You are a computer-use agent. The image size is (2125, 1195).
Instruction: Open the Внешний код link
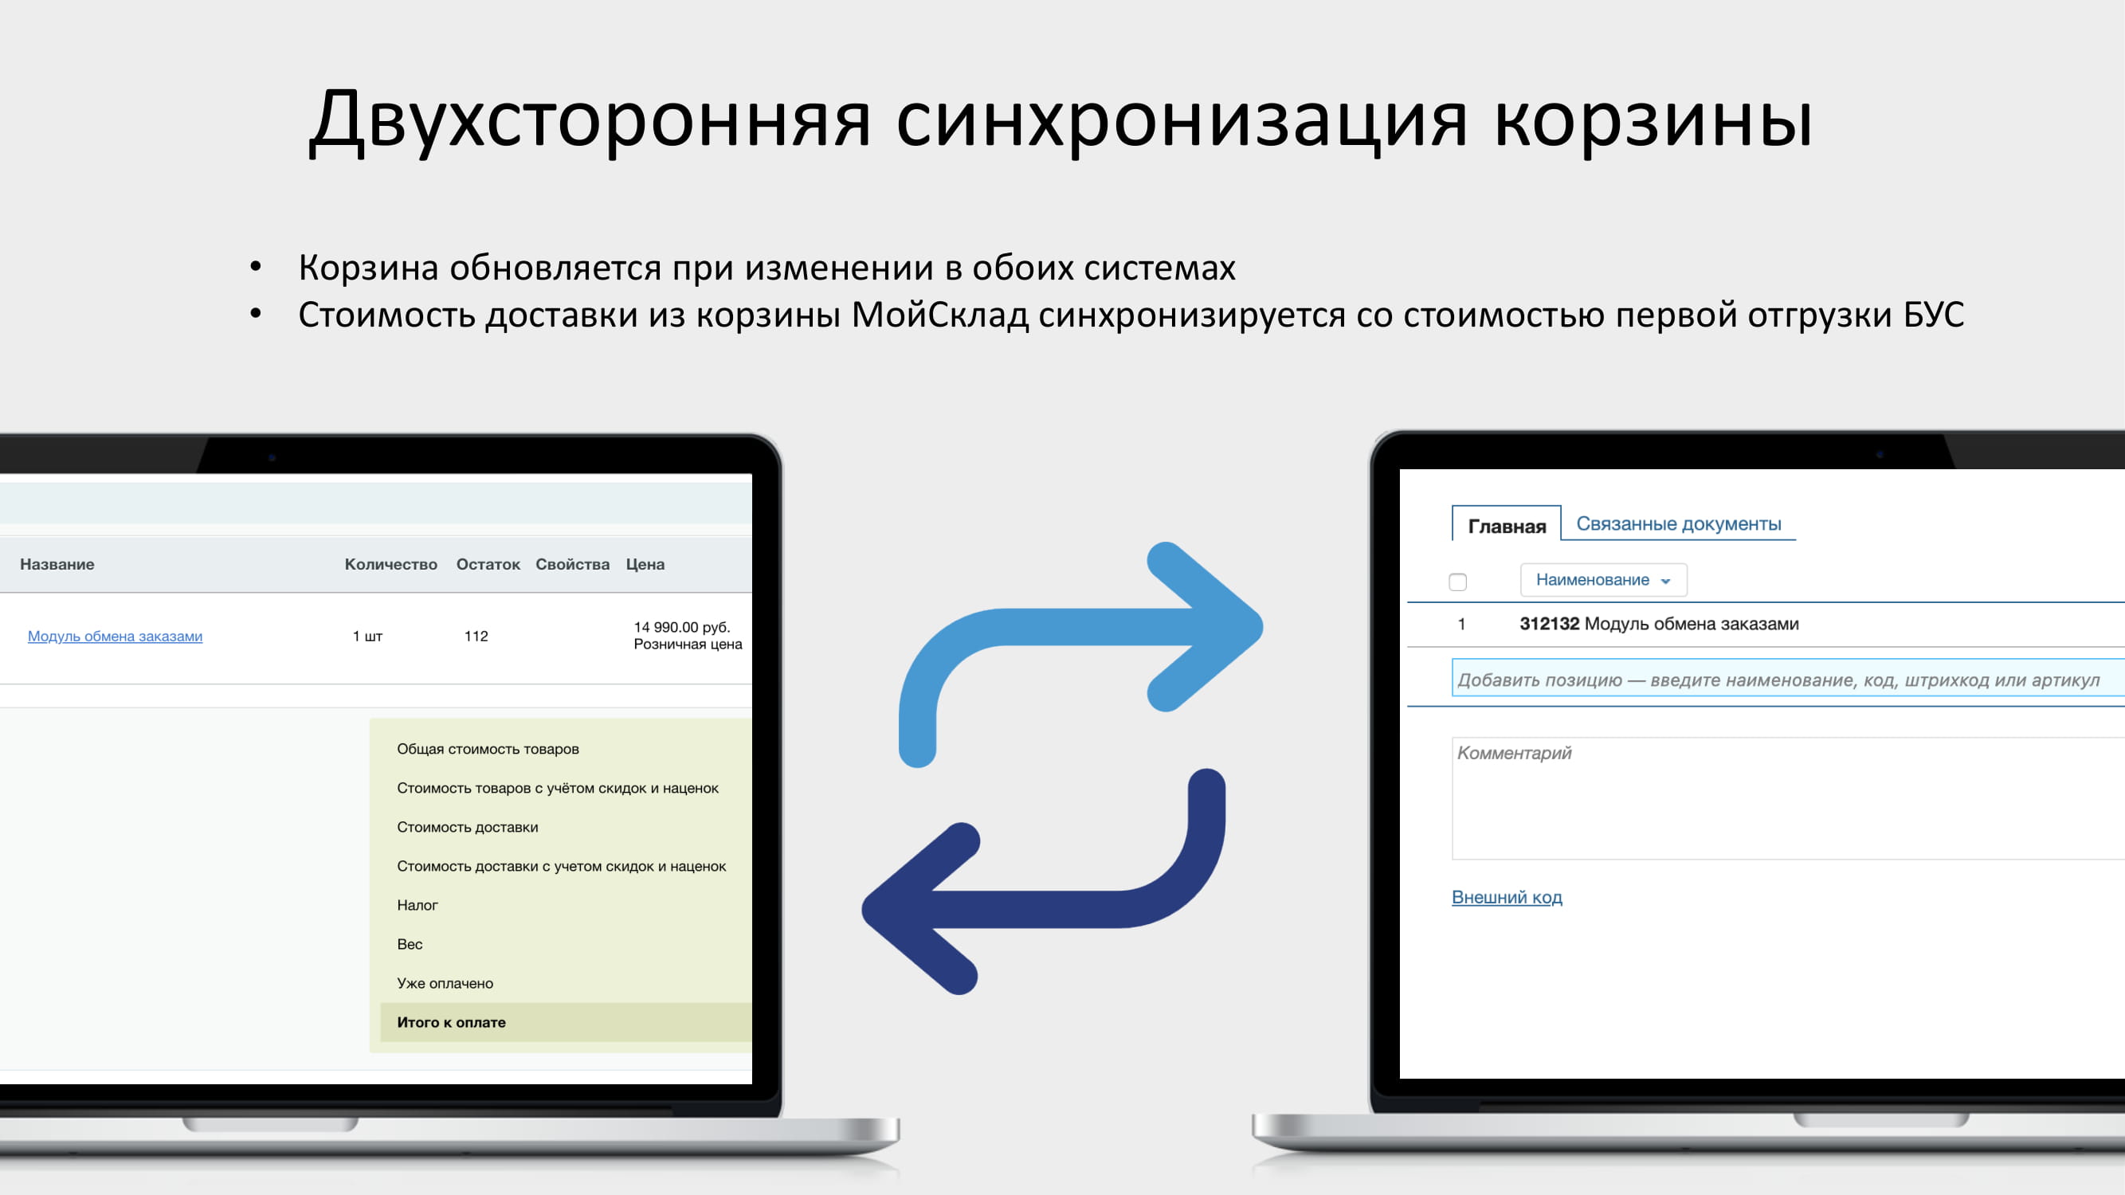[1506, 896]
